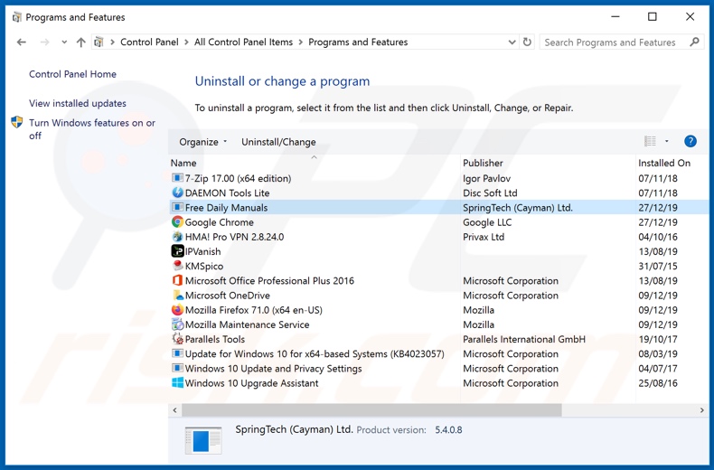This screenshot has height=470, width=714.
Task: Click the Privax Ltd publisher cell
Action: (484, 237)
